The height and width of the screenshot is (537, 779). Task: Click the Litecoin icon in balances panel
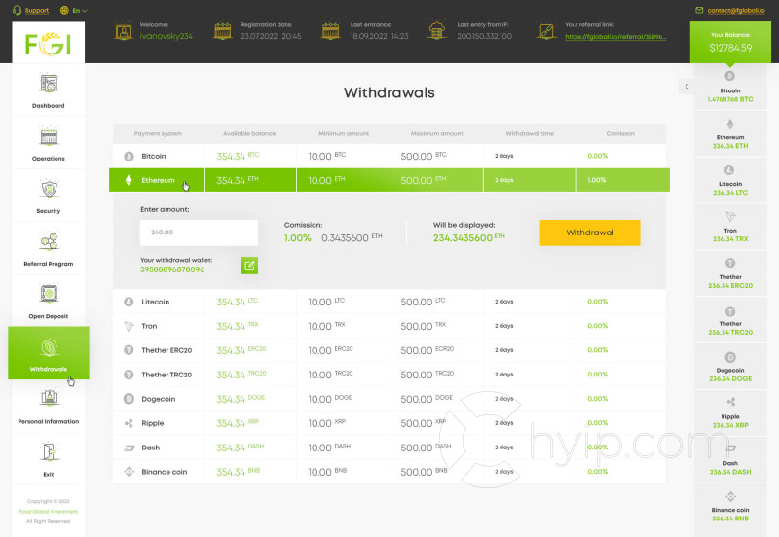729,170
